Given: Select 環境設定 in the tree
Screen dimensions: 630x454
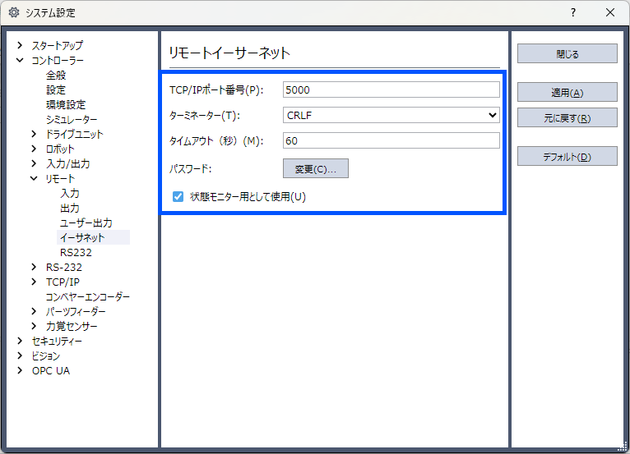Looking at the screenshot, I should pos(66,105).
